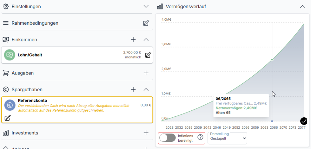This screenshot has height=149, width=311.
Task: Click the Sparguthaben euro icon
Action: tap(6, 90)
